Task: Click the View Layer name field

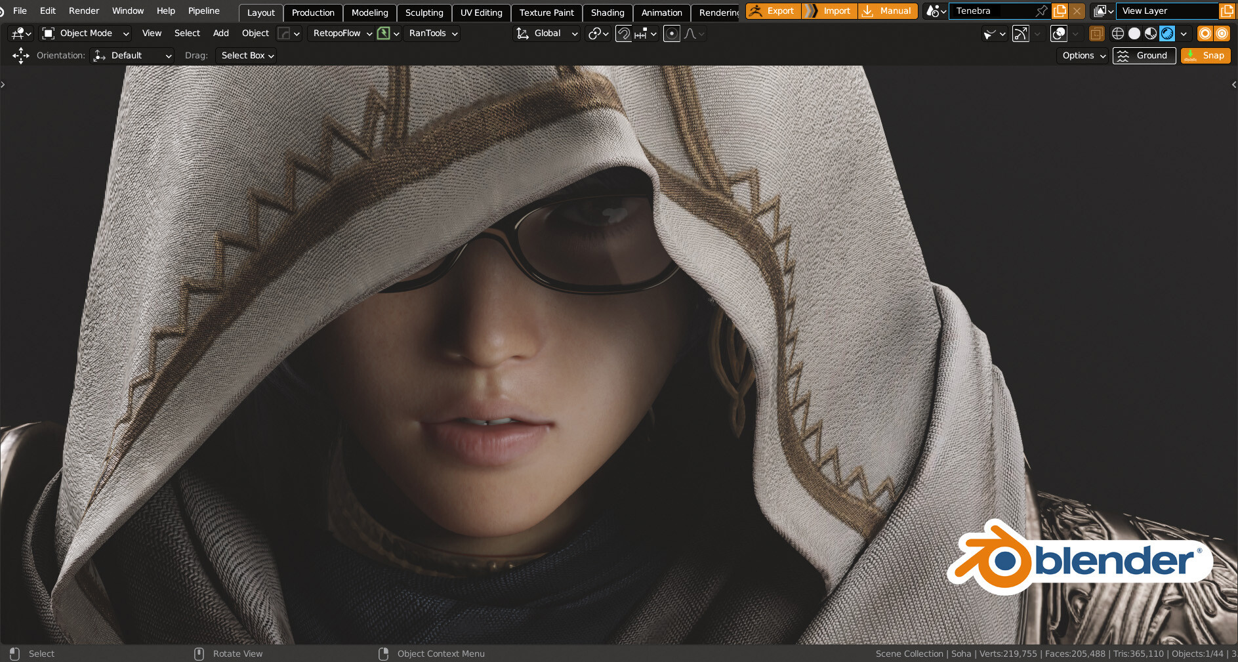Action: coord(1166,11)
